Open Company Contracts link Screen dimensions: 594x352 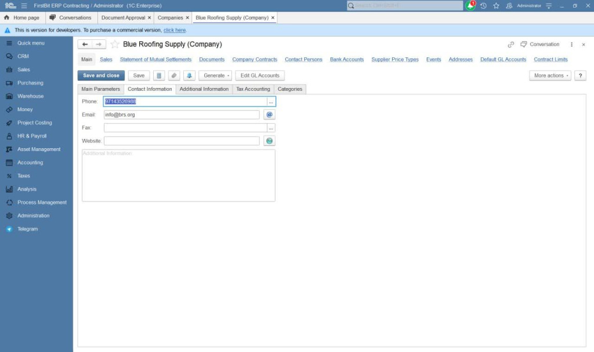(x=255, y=60)
